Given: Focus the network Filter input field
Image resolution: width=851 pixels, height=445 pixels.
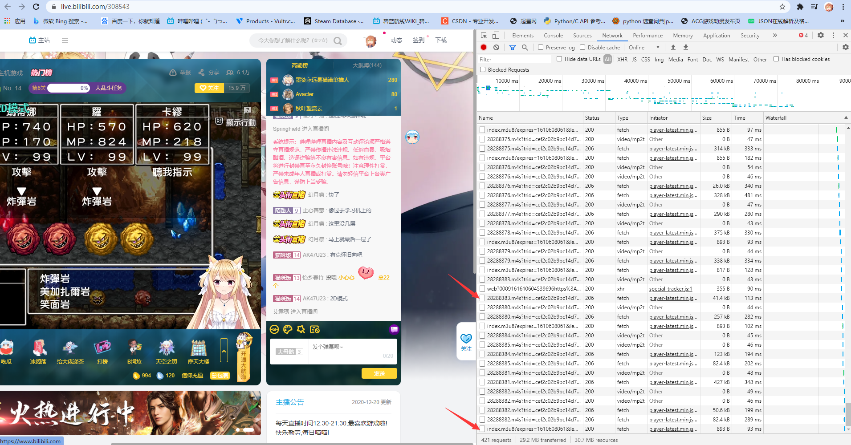Looking at the screenshot, I should pos(515,59).
